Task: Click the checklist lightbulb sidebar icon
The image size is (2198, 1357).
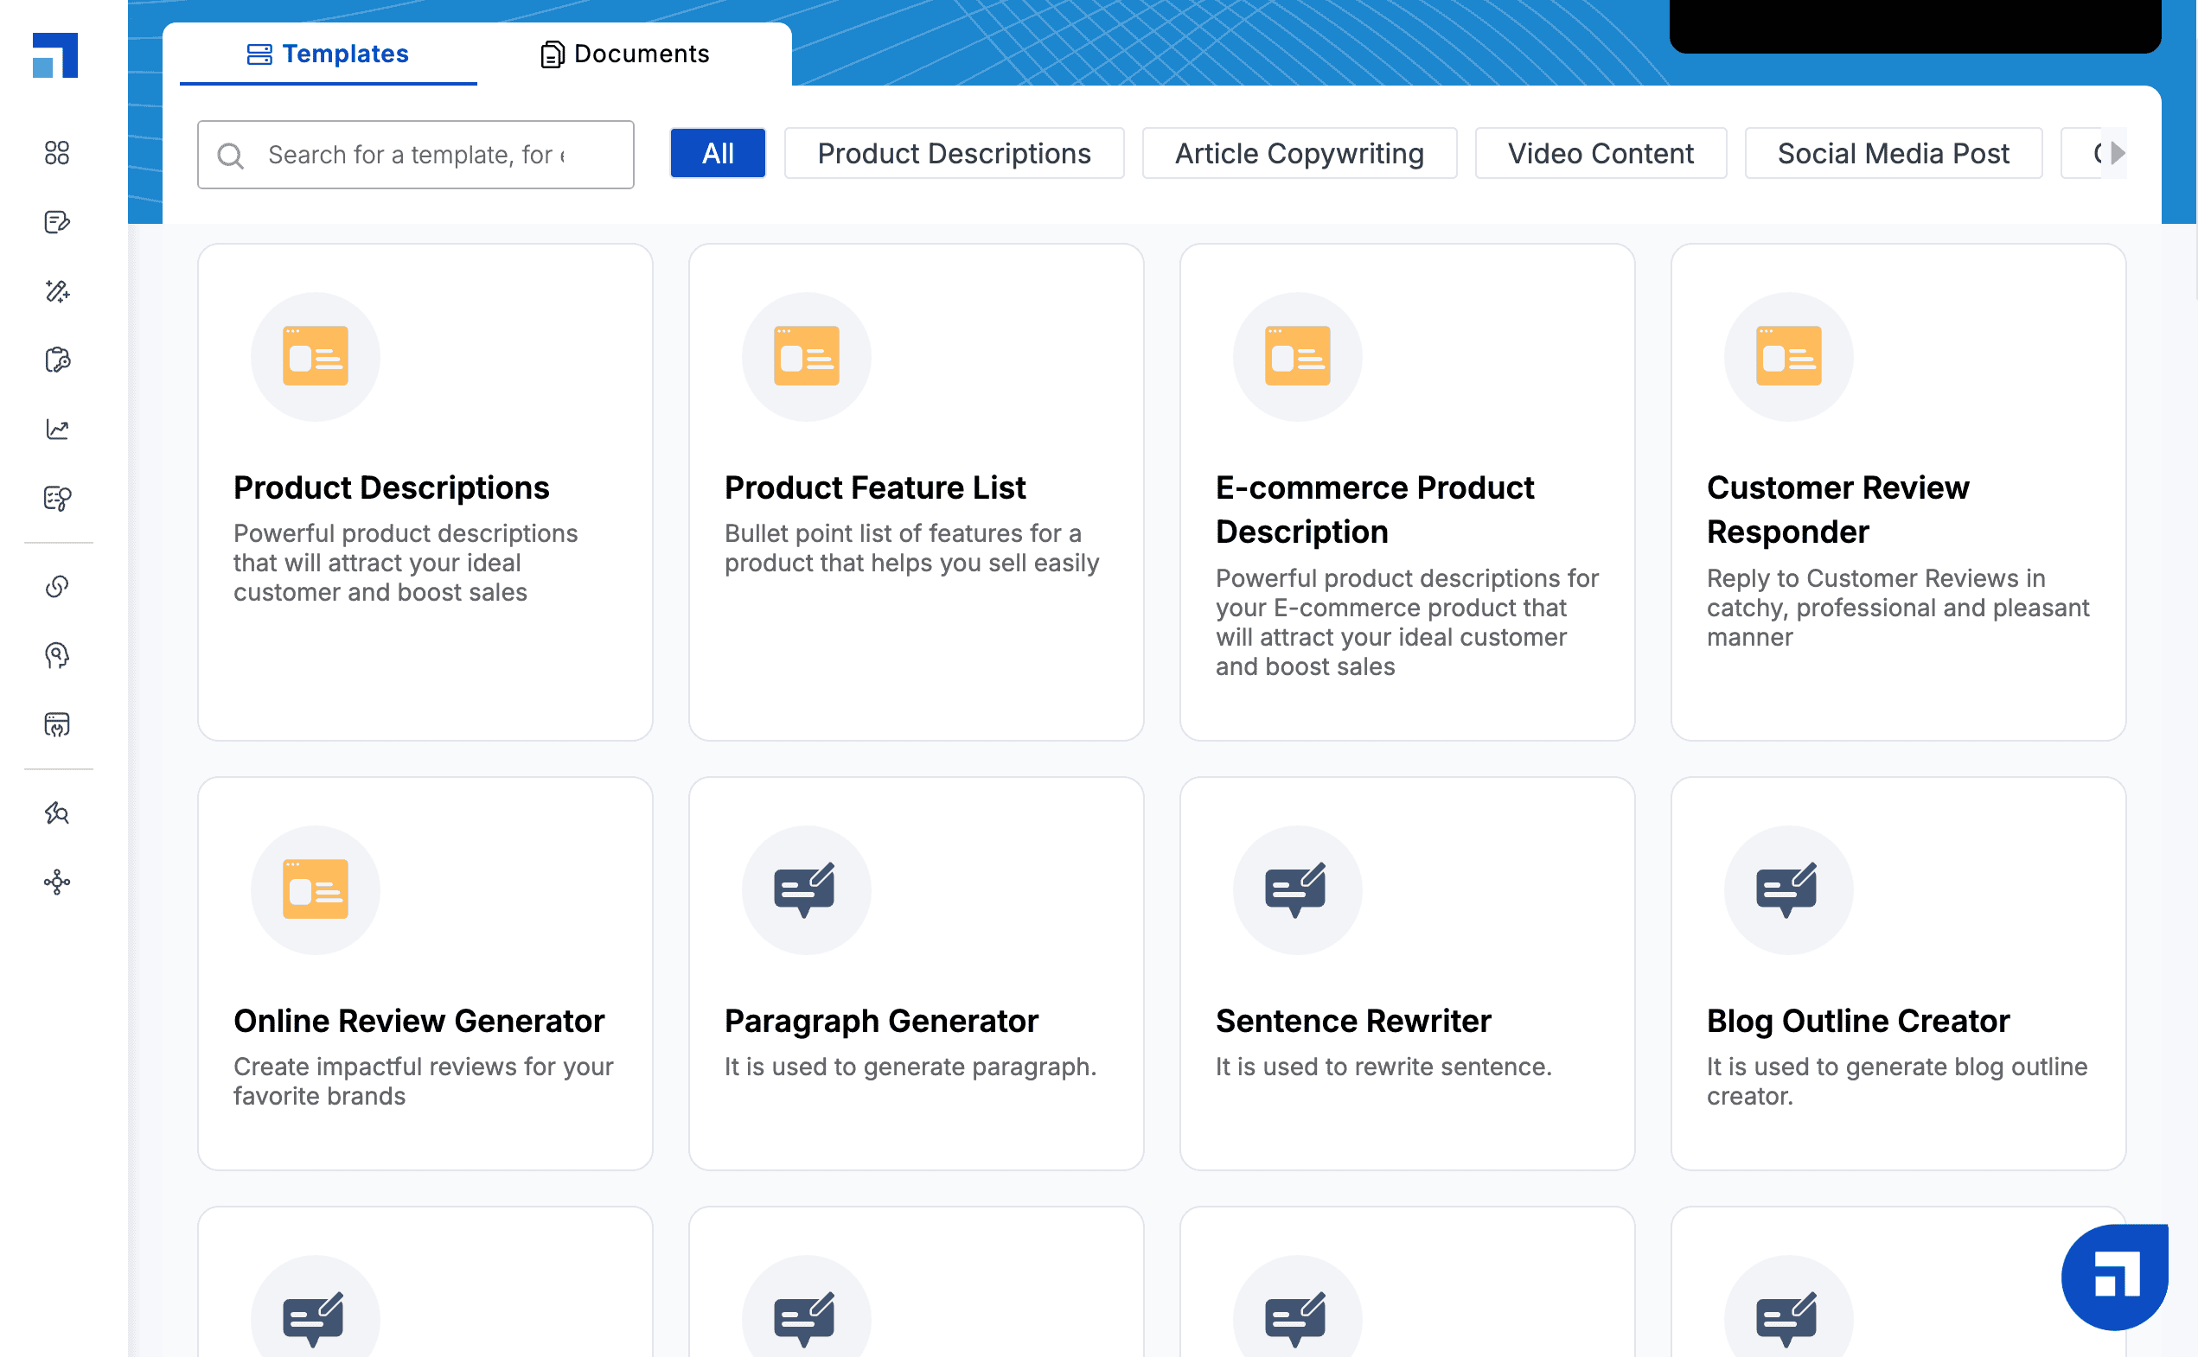Action: tap(57, 498)
